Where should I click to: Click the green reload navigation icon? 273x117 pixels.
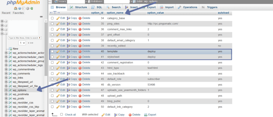(32, 8)
